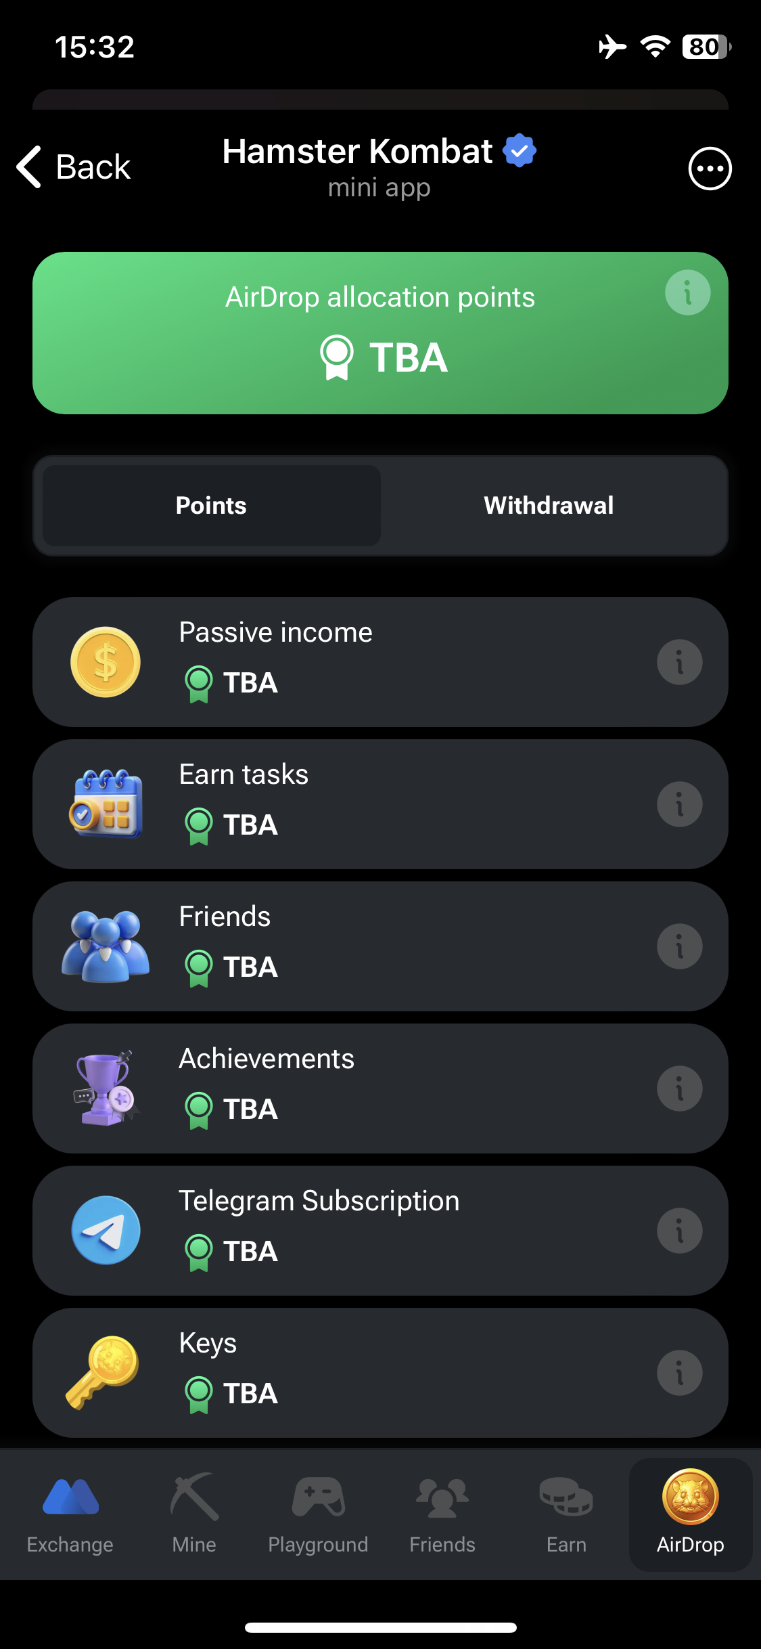Show info for Earn tasks

pos(679,804)
